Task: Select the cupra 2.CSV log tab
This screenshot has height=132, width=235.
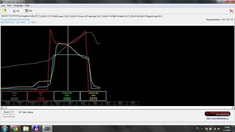Action: pyautogui.click(x=54, y=16)
